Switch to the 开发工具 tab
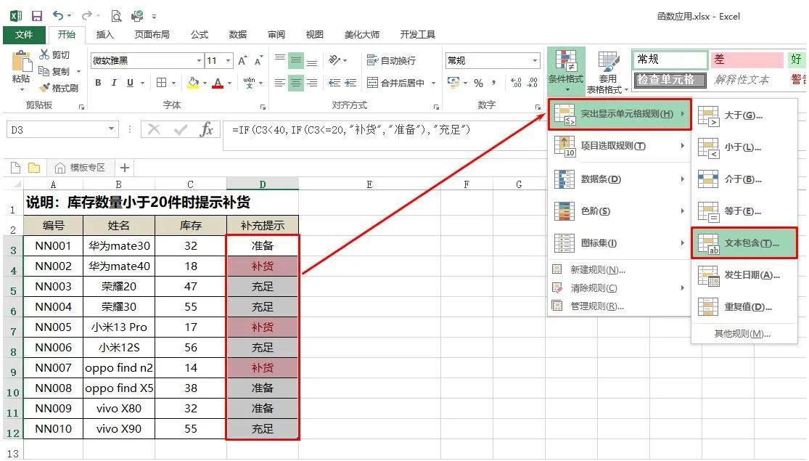Image resolution: width=809 pixels, height=461 pixels. click(417, 35)
